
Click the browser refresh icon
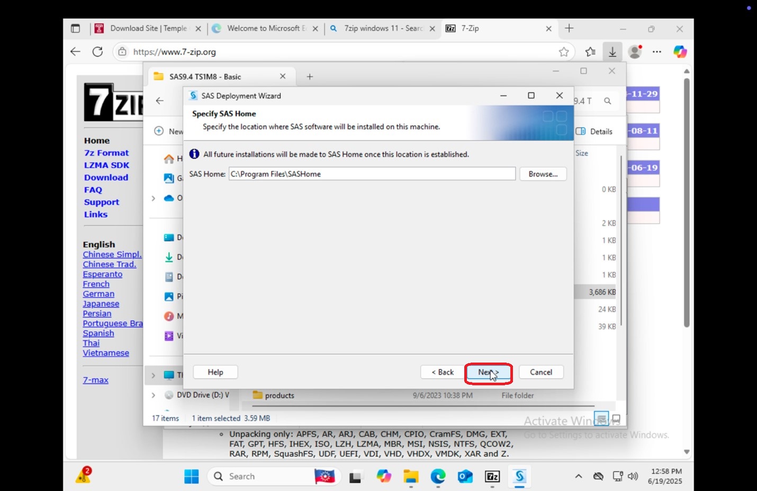tap(97, 52)
